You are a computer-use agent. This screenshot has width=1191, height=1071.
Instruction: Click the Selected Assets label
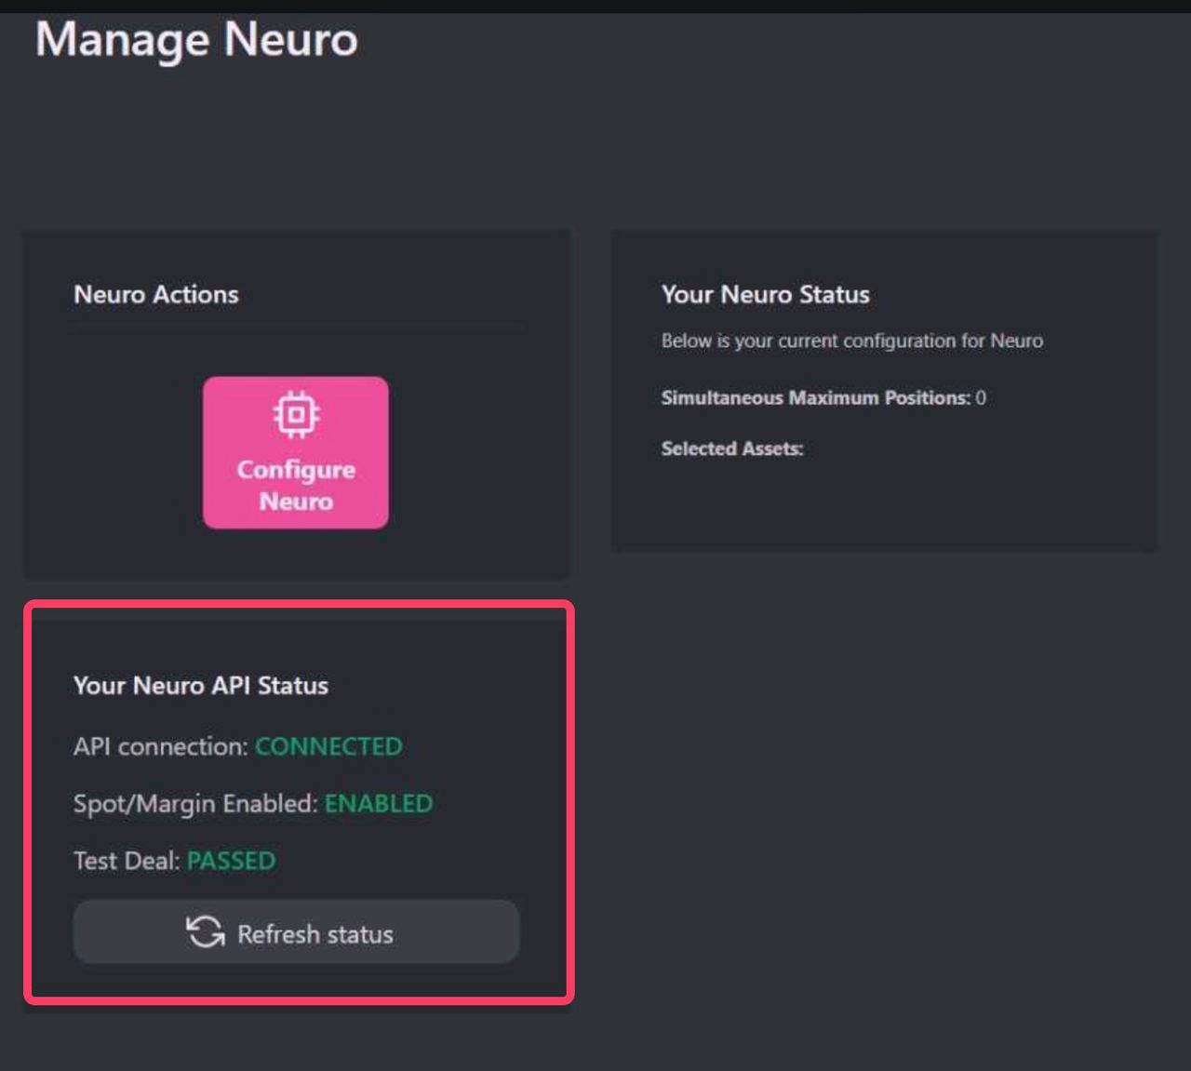pos(732,448)
